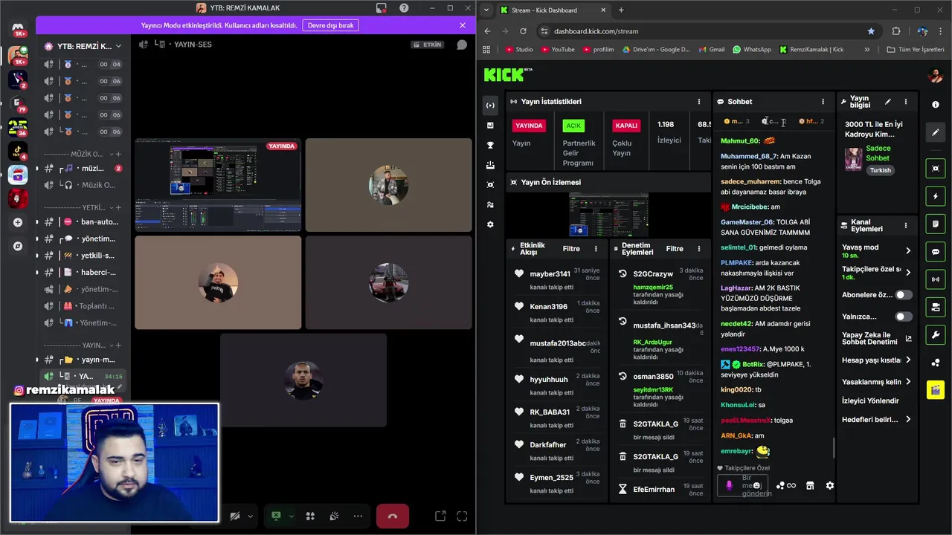Screen dimensions: 952x535
Task: Open camera options dropdown arrow in Discord
Action: click(x=251, y=516)
